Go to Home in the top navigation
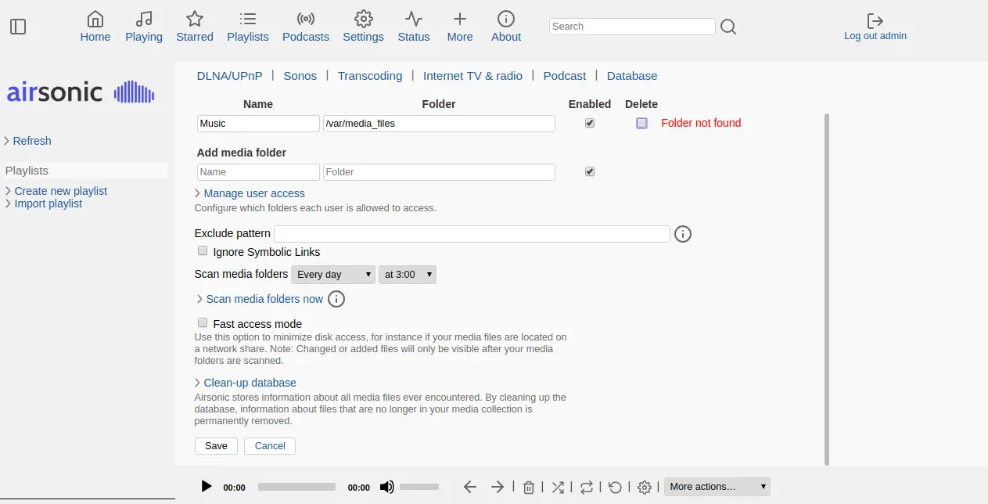The height and width of the screenshot is (504, 988). coord(95,27)
